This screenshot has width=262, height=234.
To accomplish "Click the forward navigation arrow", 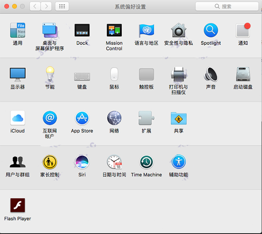I will (46, 7).
